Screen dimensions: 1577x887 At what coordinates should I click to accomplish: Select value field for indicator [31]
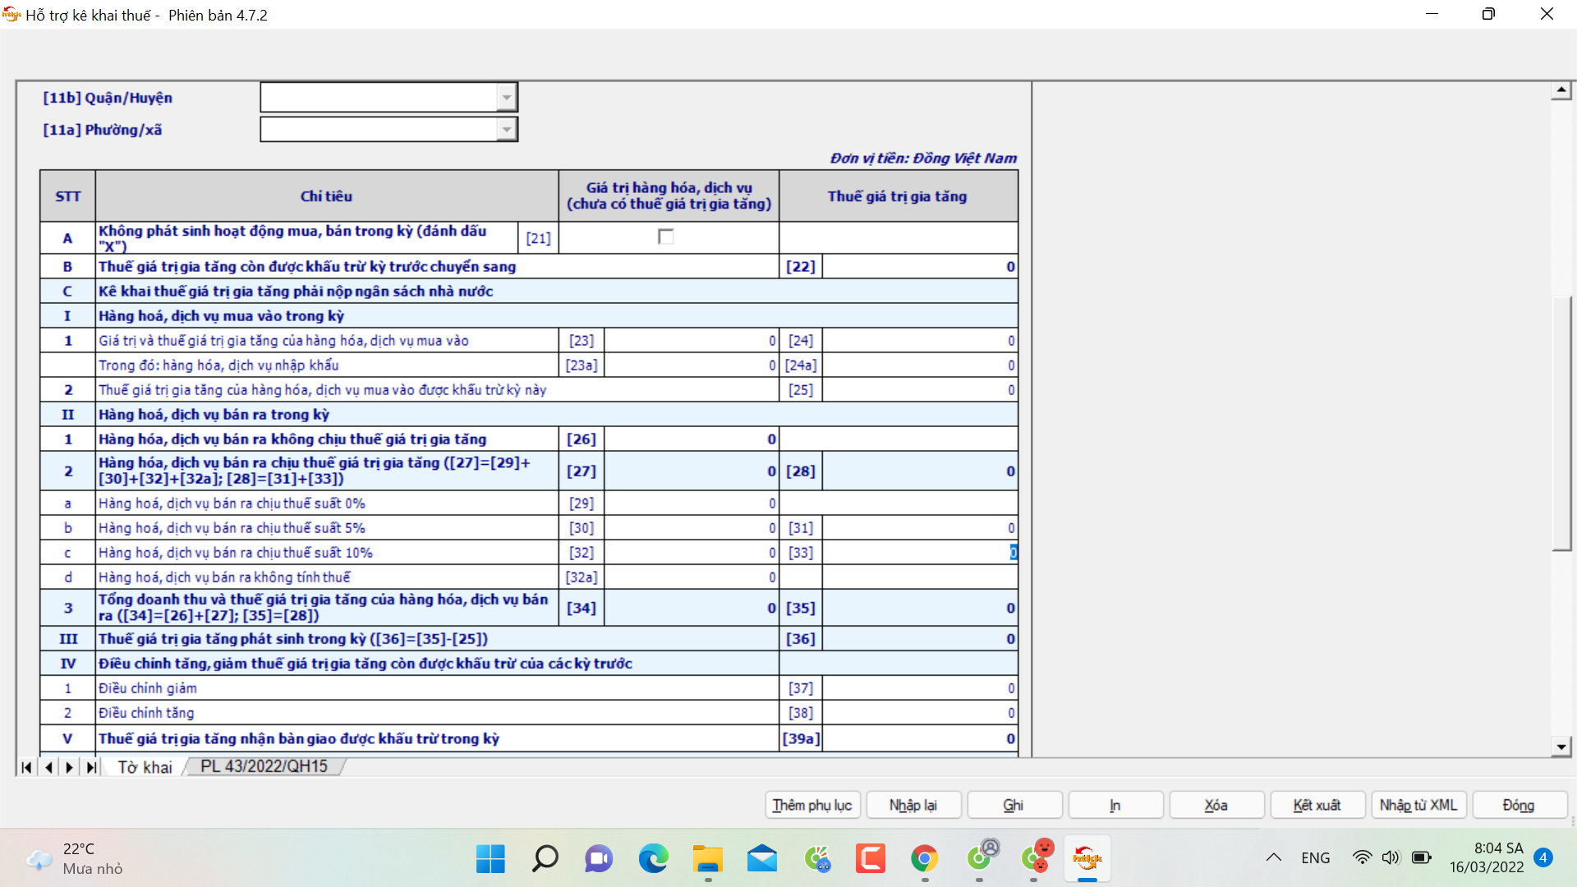(920, 527)
